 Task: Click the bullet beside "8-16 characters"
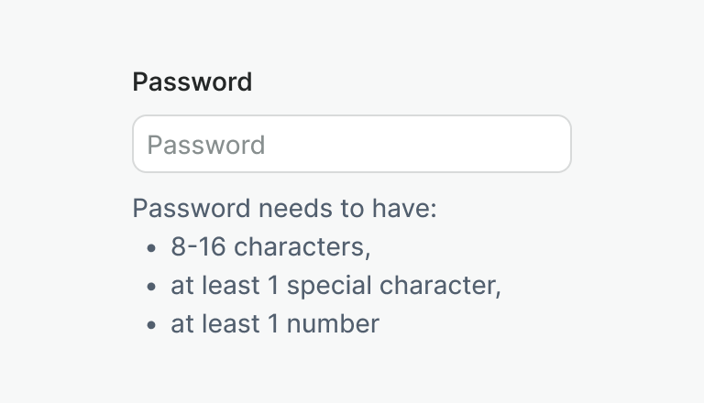point(151,248)
